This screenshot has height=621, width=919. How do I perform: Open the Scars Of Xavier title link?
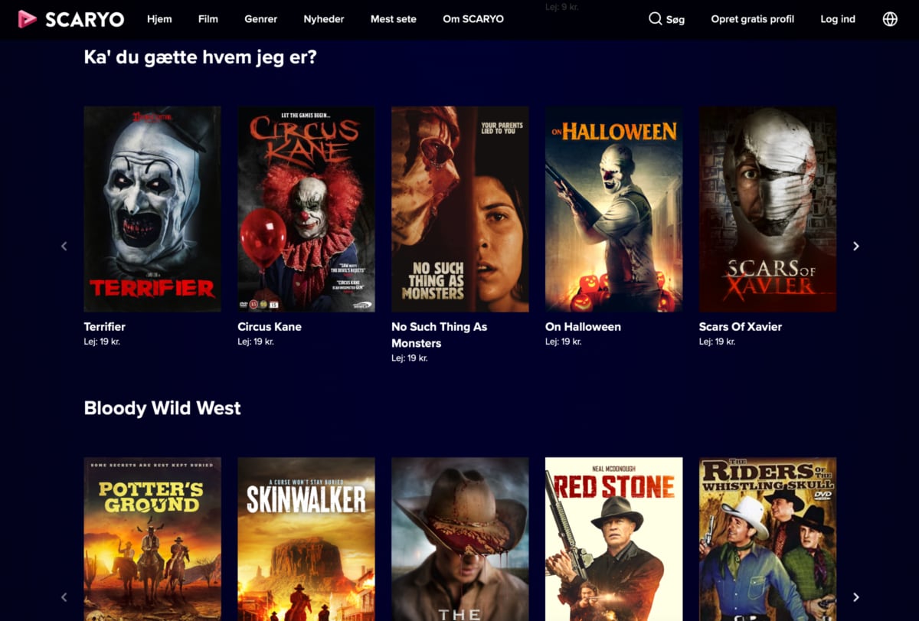tap(741, 327)
